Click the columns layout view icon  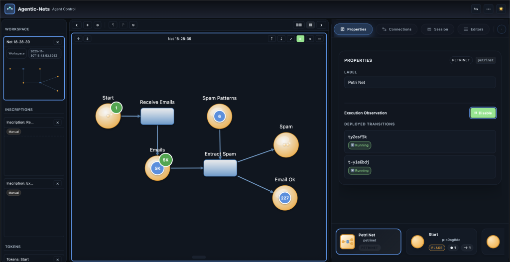tap(299, 25)
